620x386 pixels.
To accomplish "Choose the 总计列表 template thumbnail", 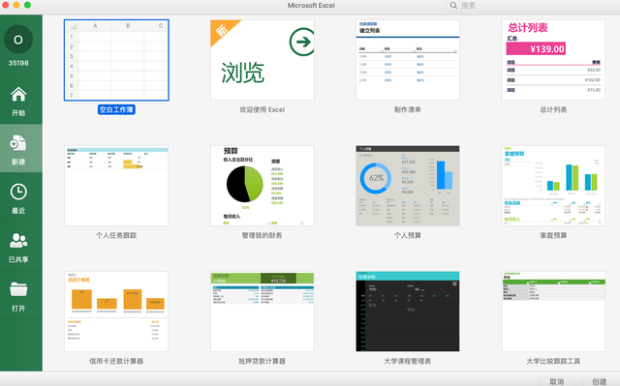I will tap(553, 60).
